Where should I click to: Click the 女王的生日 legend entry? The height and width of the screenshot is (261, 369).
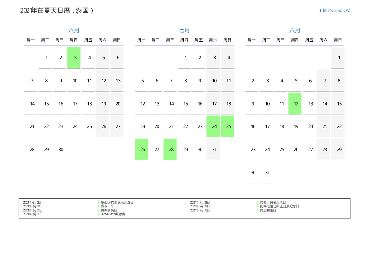pyautogui.click(x=268, y=210)
